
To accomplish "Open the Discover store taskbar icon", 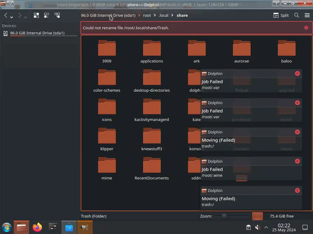I will click(x=69, y=227).
